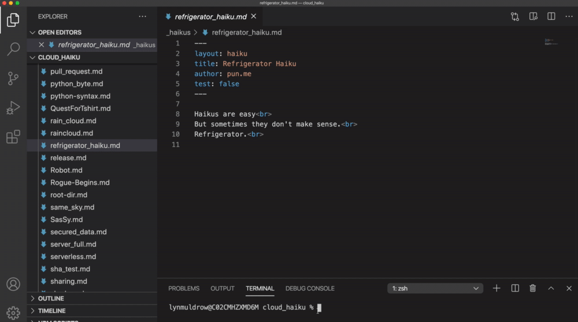Open the Search view icon
The height and width of the screenshot is (322, 578).
(13, 49)
